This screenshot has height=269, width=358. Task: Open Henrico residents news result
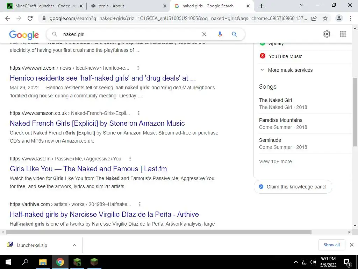tap(103, 78)
